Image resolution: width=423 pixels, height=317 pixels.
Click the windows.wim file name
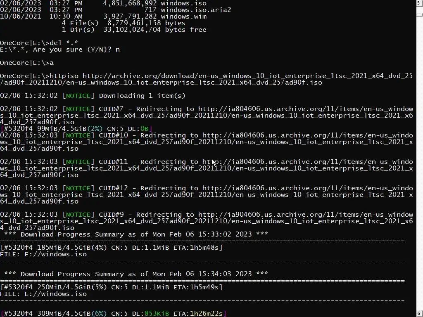tap(184, 17)
